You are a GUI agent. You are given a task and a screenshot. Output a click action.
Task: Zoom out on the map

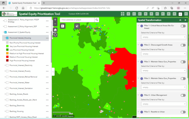coord(55,24)
